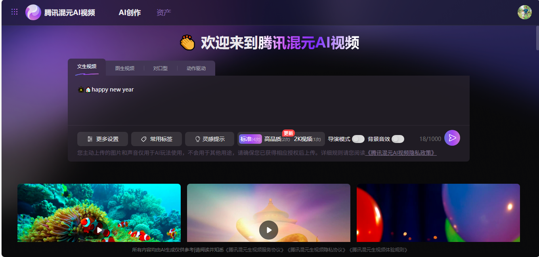
Task: Click the red 更新 badge
Action: coord(288,133)
